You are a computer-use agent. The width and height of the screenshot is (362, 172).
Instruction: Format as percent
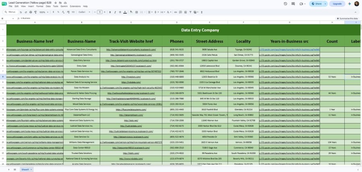[x=58, y=12]
